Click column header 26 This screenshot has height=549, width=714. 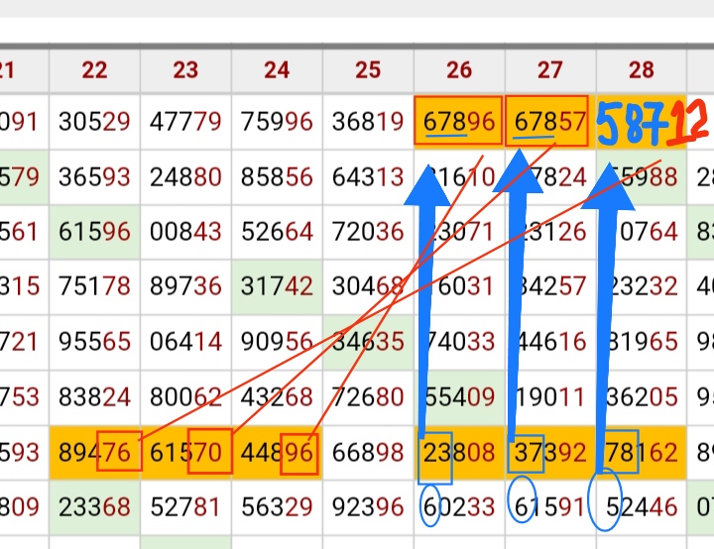(459, 70)
